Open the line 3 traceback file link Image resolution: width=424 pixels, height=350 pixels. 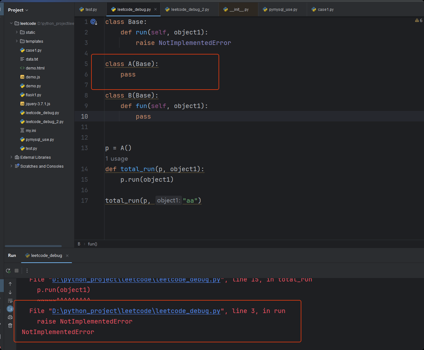coord(136,311)
